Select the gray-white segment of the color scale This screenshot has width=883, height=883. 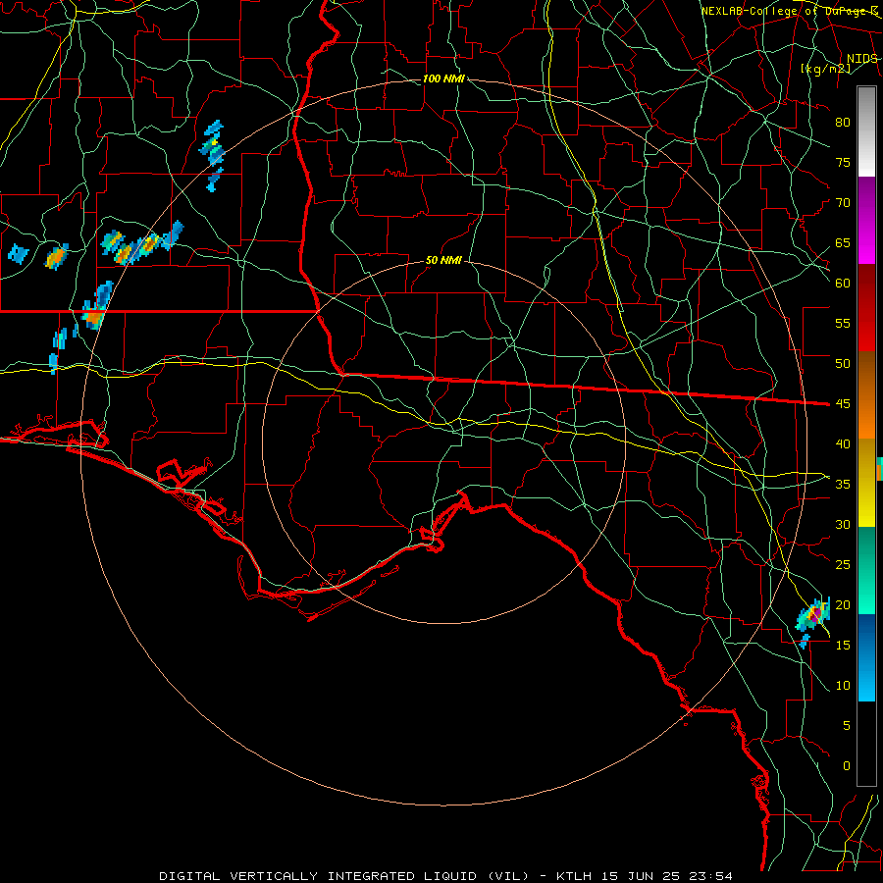tap(866, 131)
